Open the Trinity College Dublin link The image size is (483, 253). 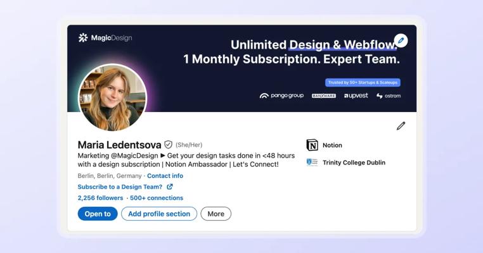point(354,163)
